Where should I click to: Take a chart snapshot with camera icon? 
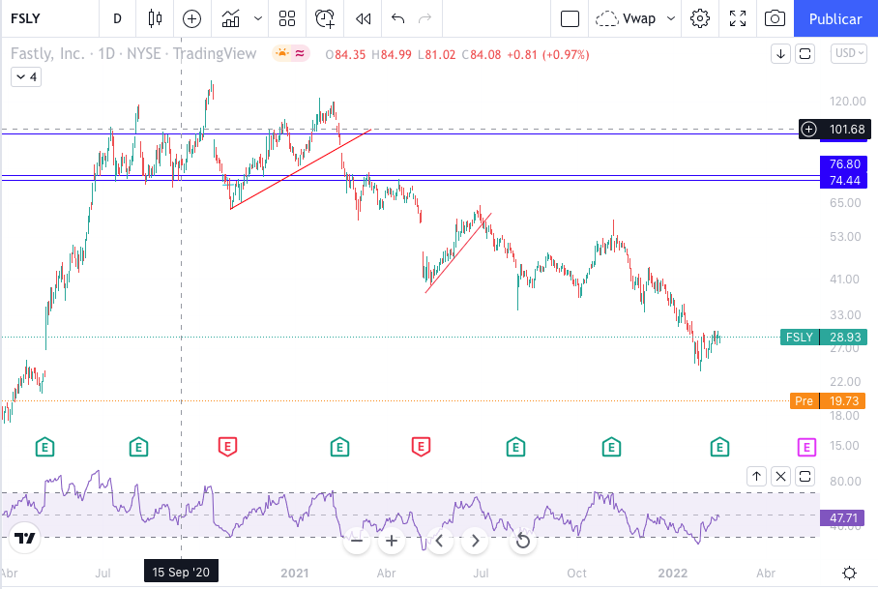tap(774, 18)
